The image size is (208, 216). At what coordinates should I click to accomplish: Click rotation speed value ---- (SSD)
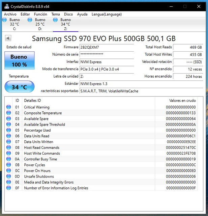click(x=188, y=62)
